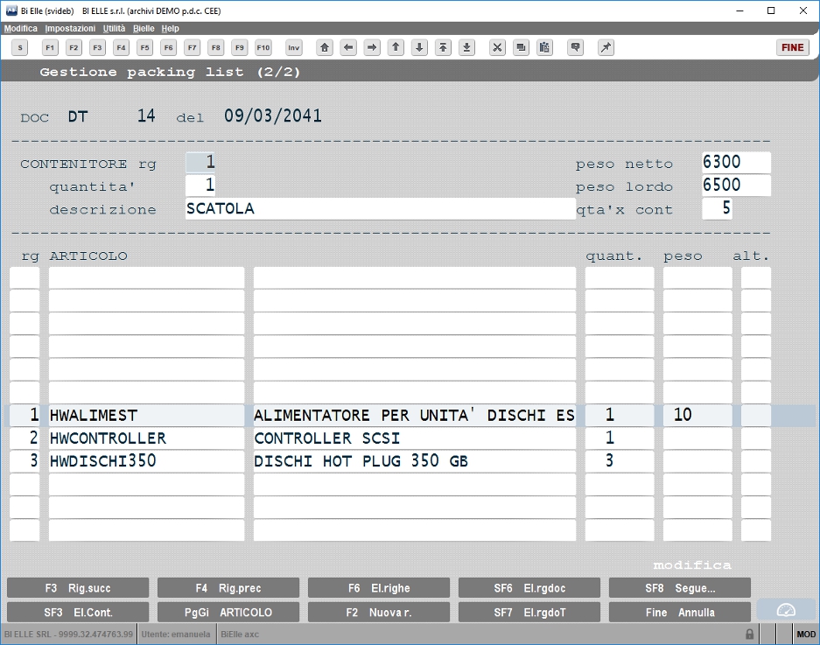The width and height of the screenshot is (820, 645).
Task: Click the copy icon in toolbar
Action: [521, 47]
